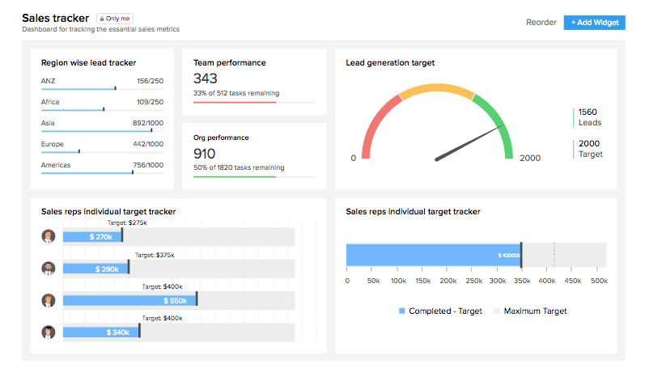Click the $ 550k blue bar

pos(129,300)
